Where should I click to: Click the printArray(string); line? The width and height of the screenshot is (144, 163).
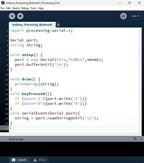coord(37,84)
